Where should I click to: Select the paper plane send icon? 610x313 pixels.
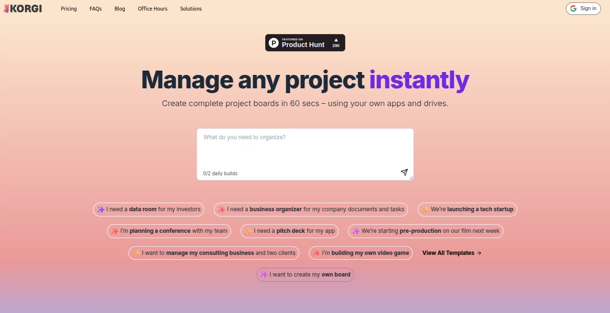click(x=404, y=172)
